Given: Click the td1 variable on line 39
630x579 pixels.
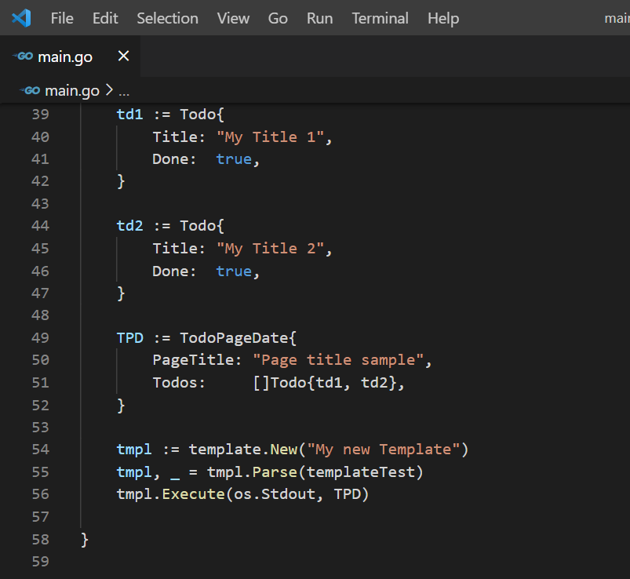Looking at the screenshot, I should (x=129, y=115).
